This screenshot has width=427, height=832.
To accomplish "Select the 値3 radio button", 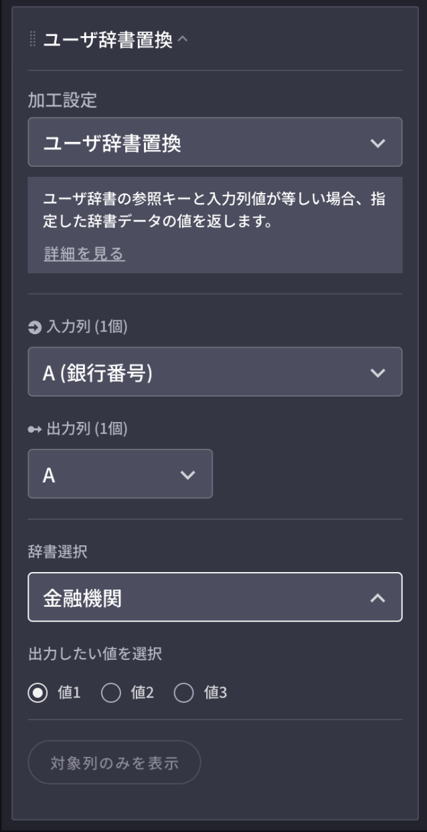I will 183,693.
